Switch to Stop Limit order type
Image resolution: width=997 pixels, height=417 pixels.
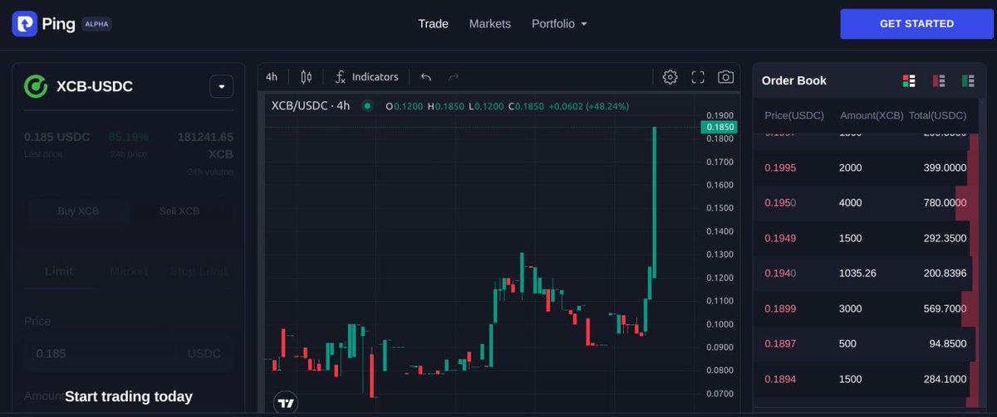[x=198, y=271]
